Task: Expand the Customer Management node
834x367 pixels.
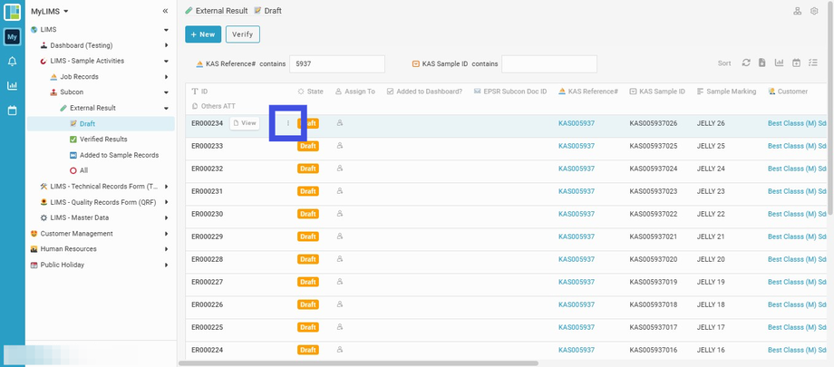Action: 167,234
